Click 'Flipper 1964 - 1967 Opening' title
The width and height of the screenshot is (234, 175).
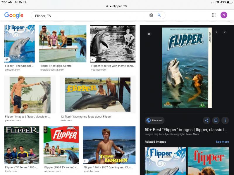tap(108, 167)
